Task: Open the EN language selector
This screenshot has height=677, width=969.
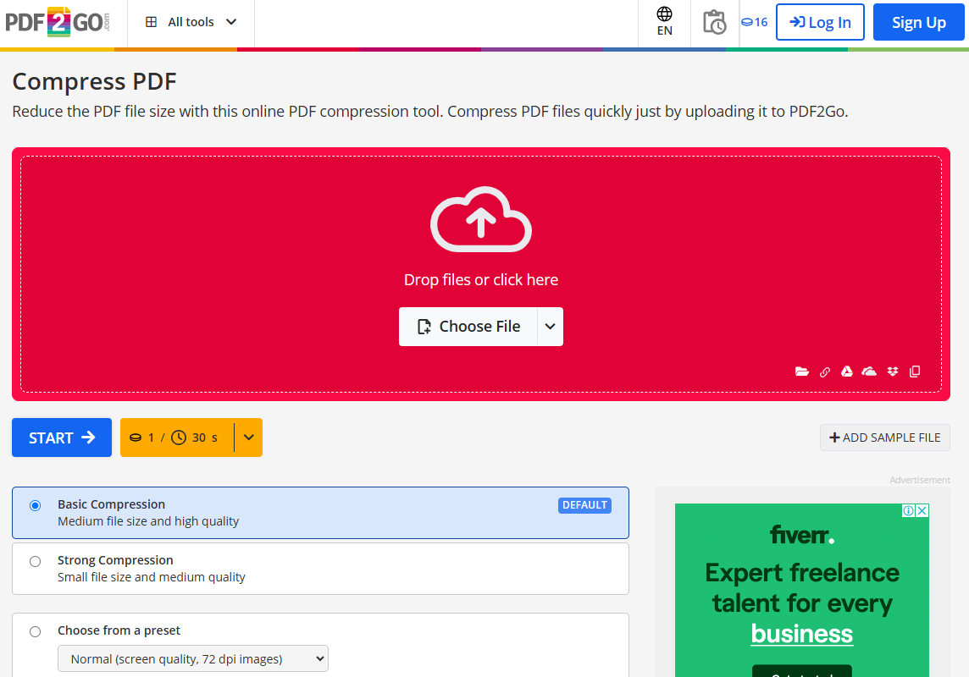Action: (665, 22)
